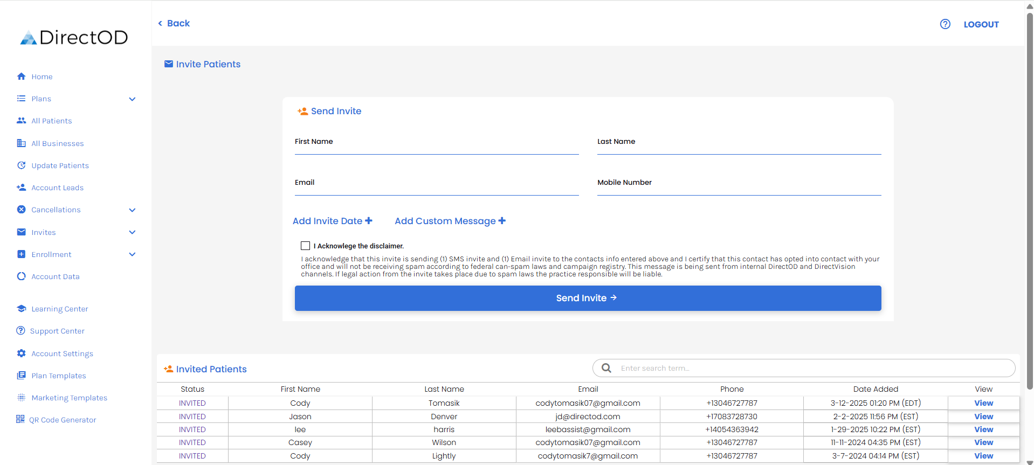Expand the Plans submenu chevron
1034x465 pixels.
point(132,99)
